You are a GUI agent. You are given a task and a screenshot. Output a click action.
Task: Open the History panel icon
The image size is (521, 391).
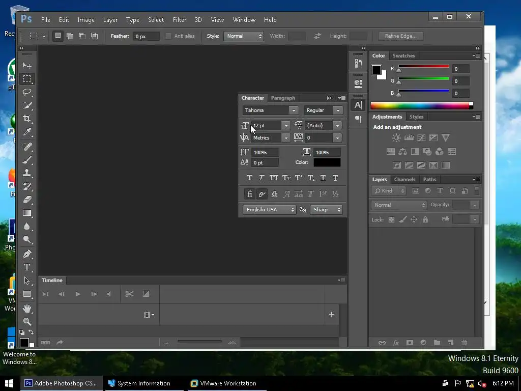click(x=358, y=63)
